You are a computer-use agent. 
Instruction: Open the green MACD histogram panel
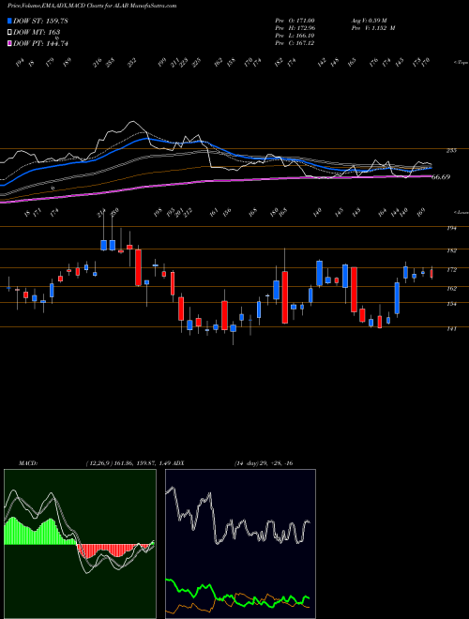pos(80,544)
